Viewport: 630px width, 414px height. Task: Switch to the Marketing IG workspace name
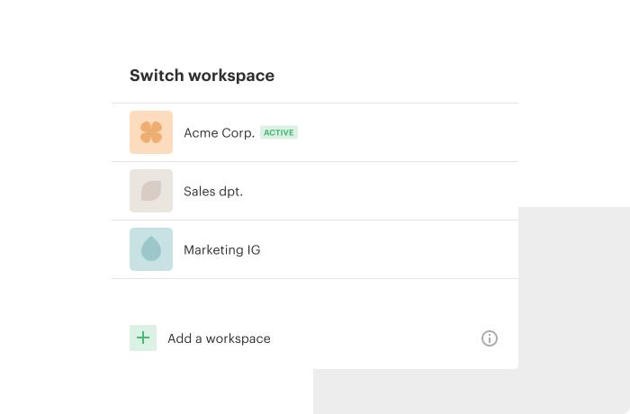pos(222,250)
